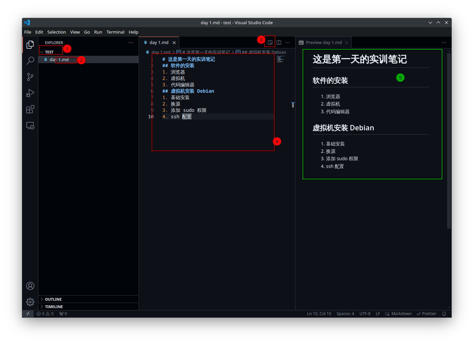474x344 pixels.
Task: Open the View menu
Action: pos(75,32)
